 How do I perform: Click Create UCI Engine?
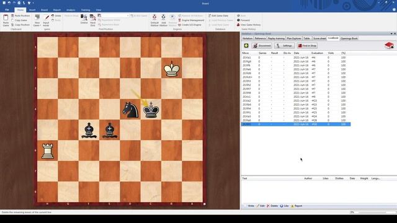(190, 25)
